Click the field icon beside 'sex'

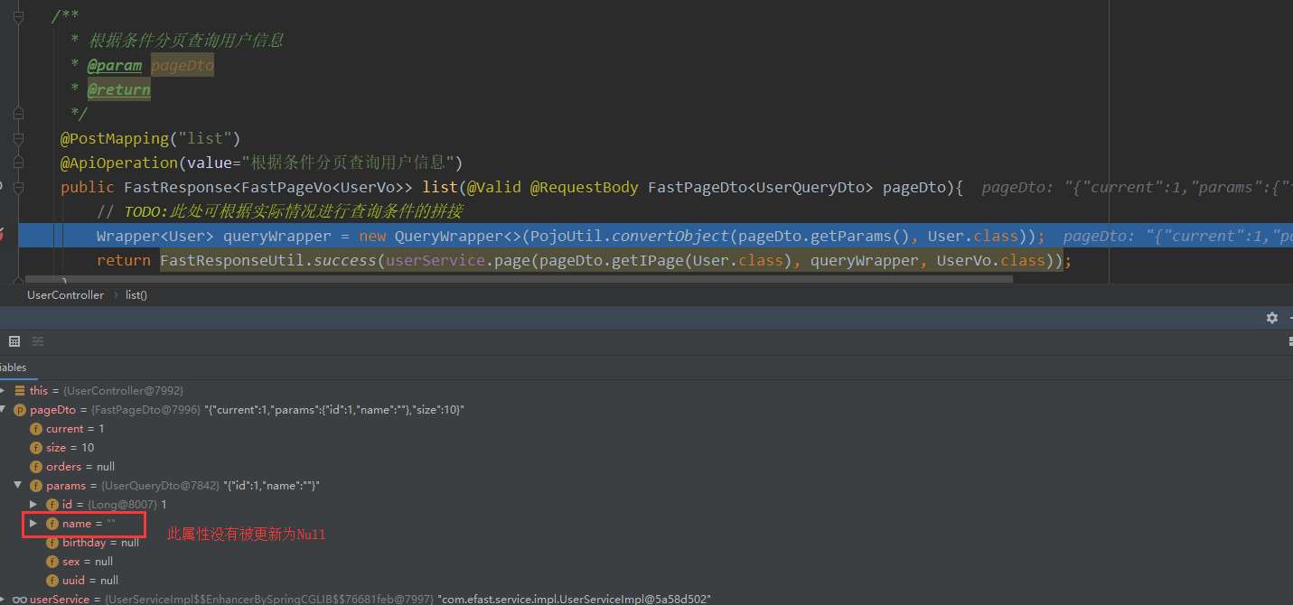pos(52,562)
